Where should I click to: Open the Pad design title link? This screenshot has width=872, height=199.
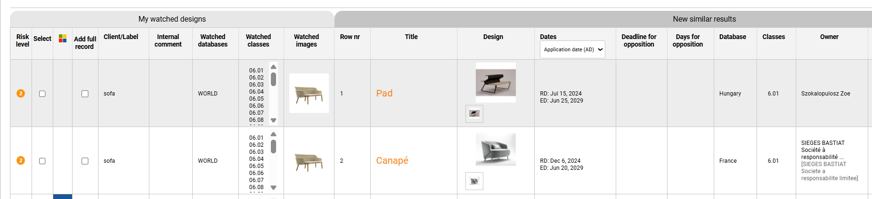point(384,93)
